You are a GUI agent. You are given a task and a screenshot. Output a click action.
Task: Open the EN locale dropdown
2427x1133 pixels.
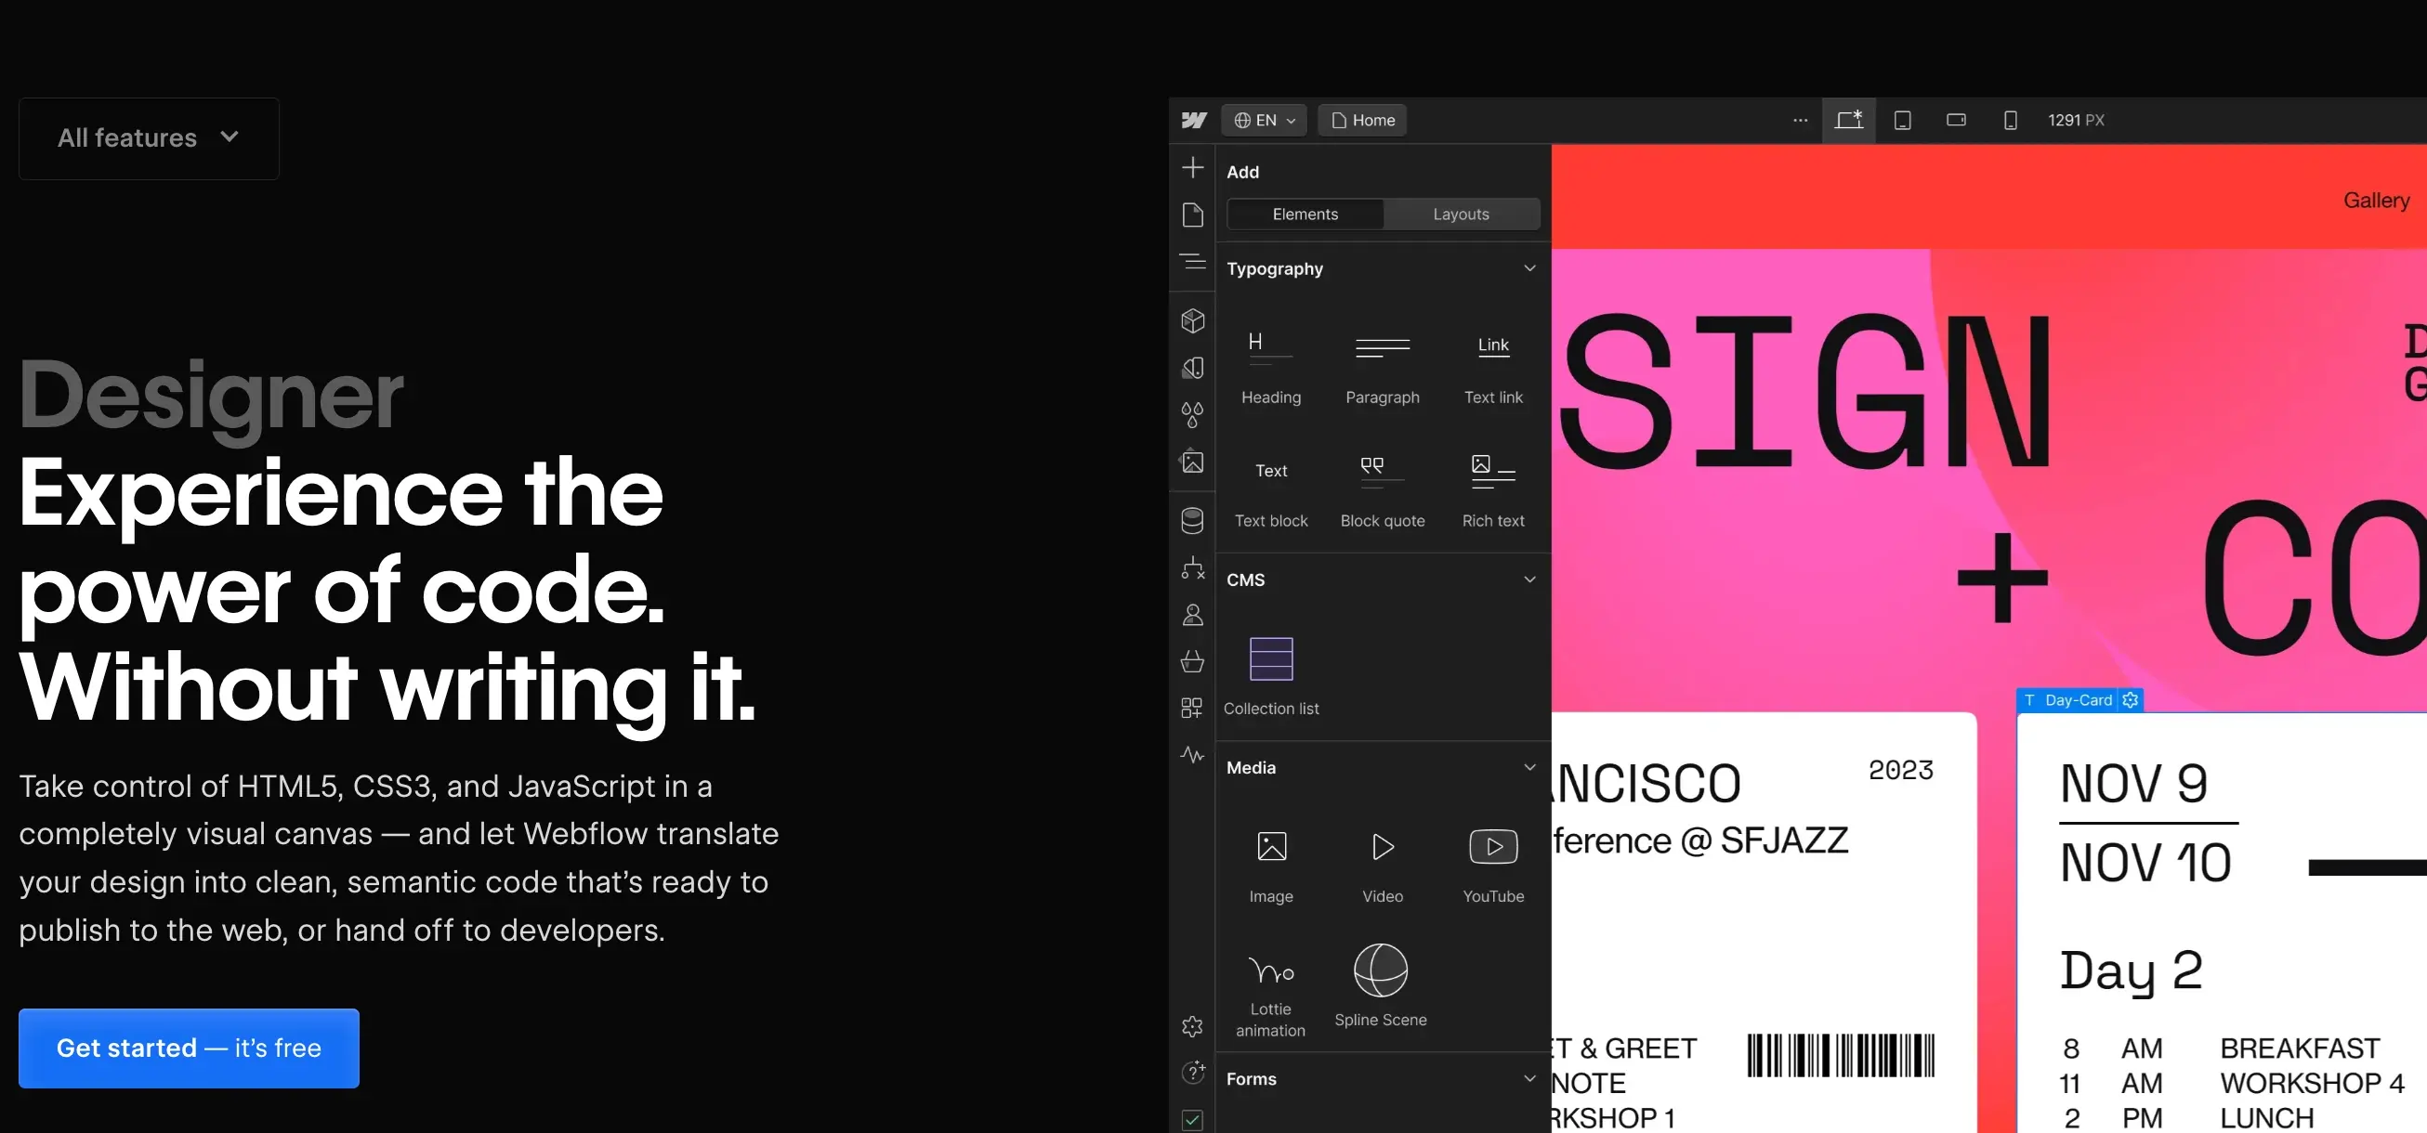point(1265,121)
